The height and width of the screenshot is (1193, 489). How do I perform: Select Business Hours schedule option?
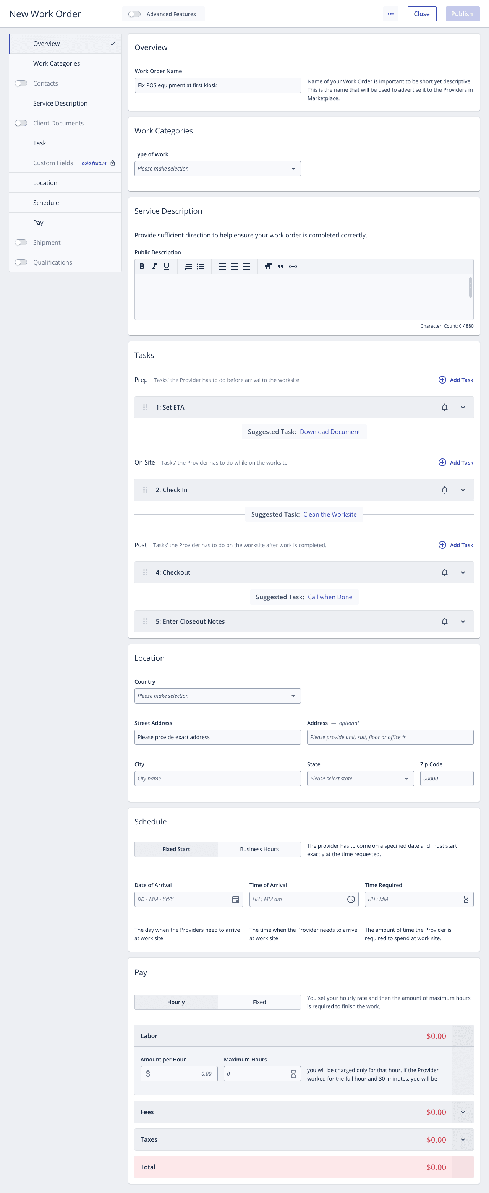(259, 849)
